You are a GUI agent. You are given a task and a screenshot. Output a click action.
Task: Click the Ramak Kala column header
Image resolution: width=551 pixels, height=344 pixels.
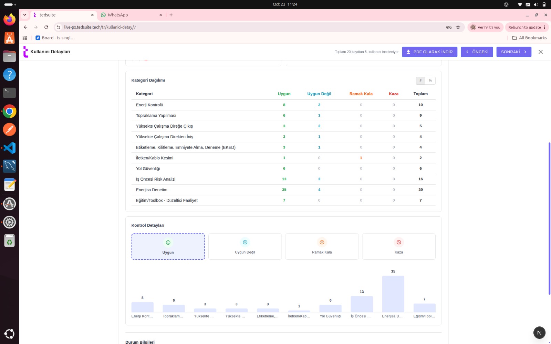coord(361,94)
